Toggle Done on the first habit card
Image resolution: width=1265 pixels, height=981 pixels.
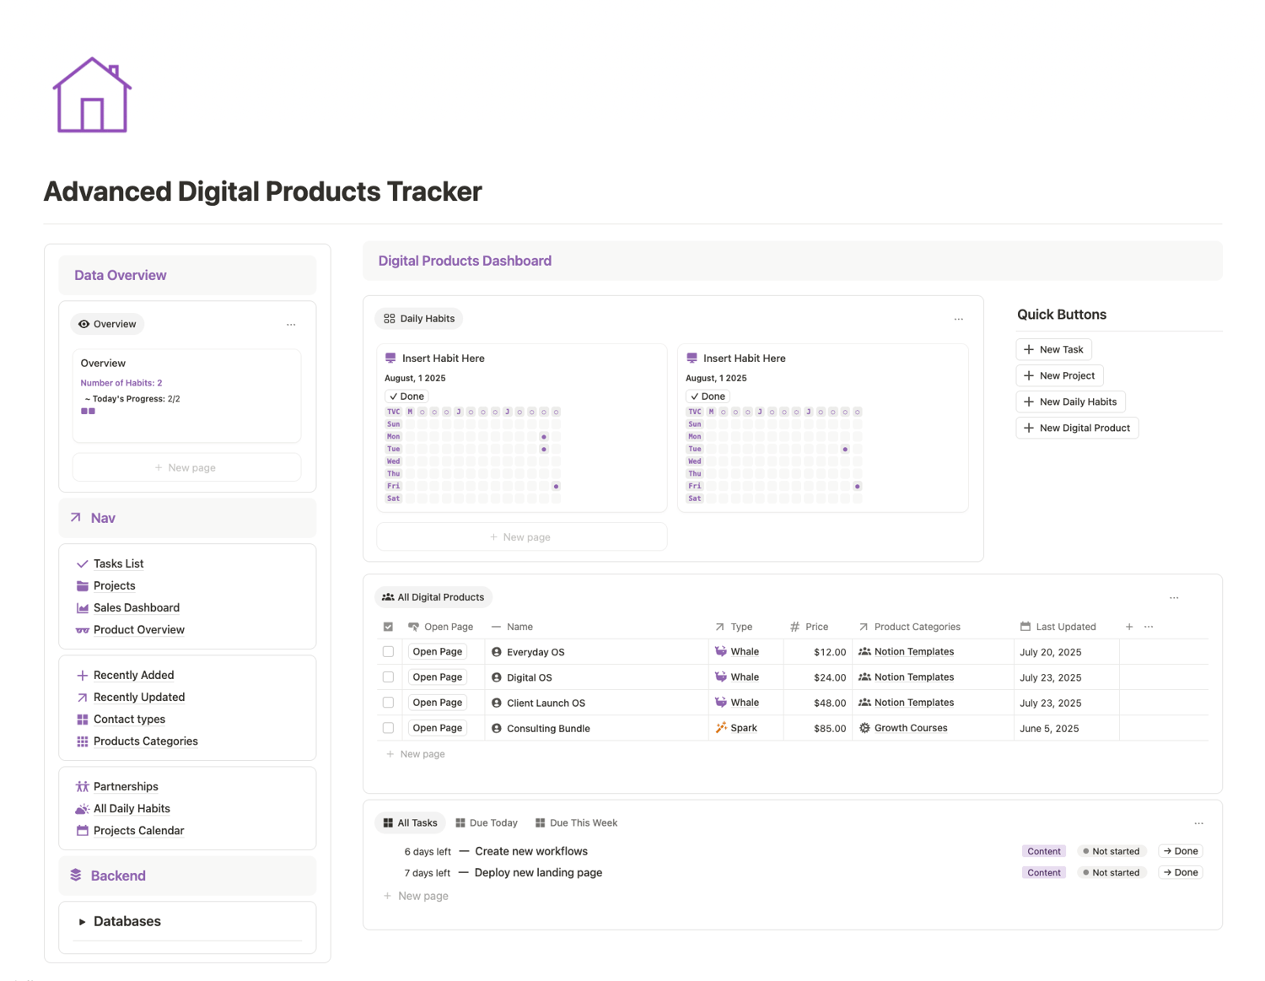(x=406, y=396)
